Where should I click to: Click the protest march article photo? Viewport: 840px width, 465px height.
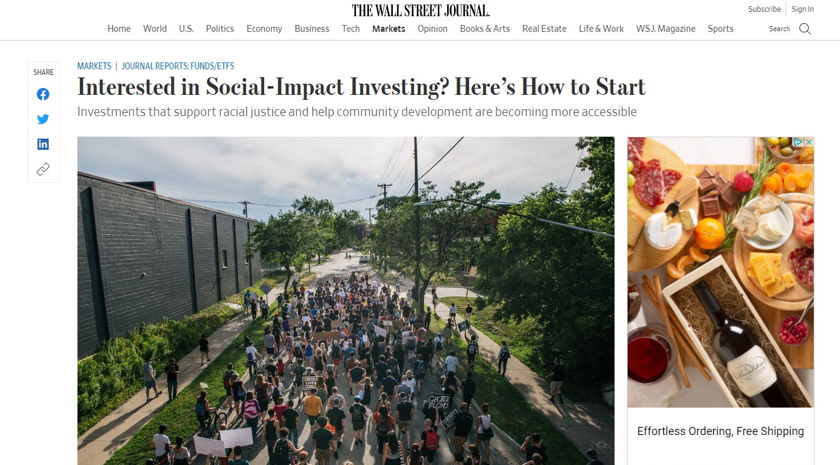pyautogui.click(x=345, y=300)
